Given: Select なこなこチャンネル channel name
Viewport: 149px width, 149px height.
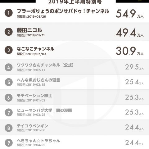Looking at the screenshot, I should tap(36, 49).
